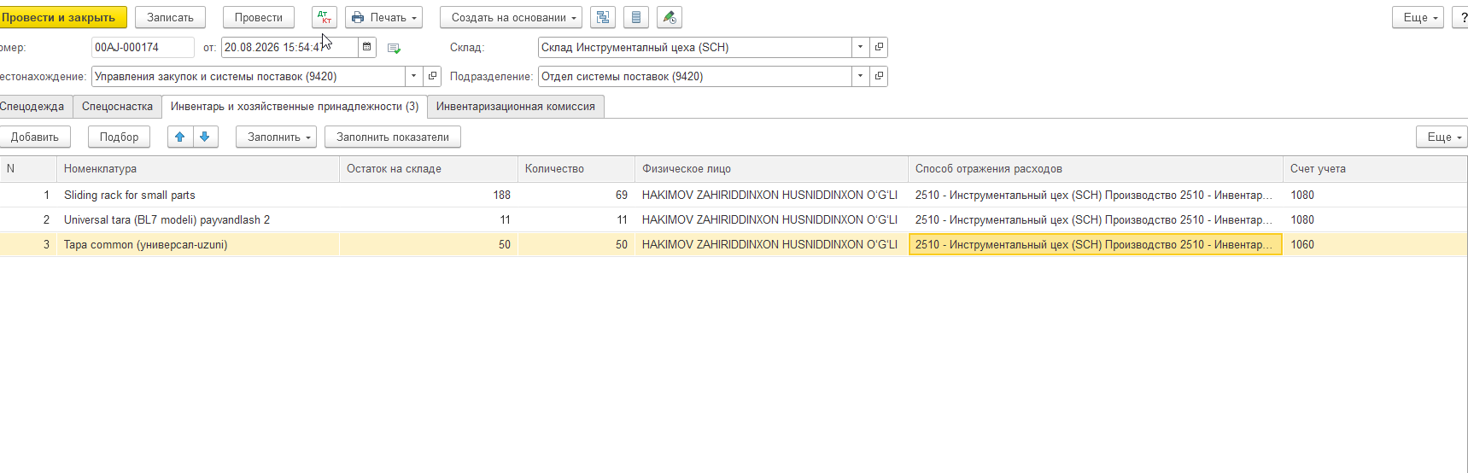Show Дт/Кт accounting entries
The image size is (1468, 473).
[x=325, y=17]
